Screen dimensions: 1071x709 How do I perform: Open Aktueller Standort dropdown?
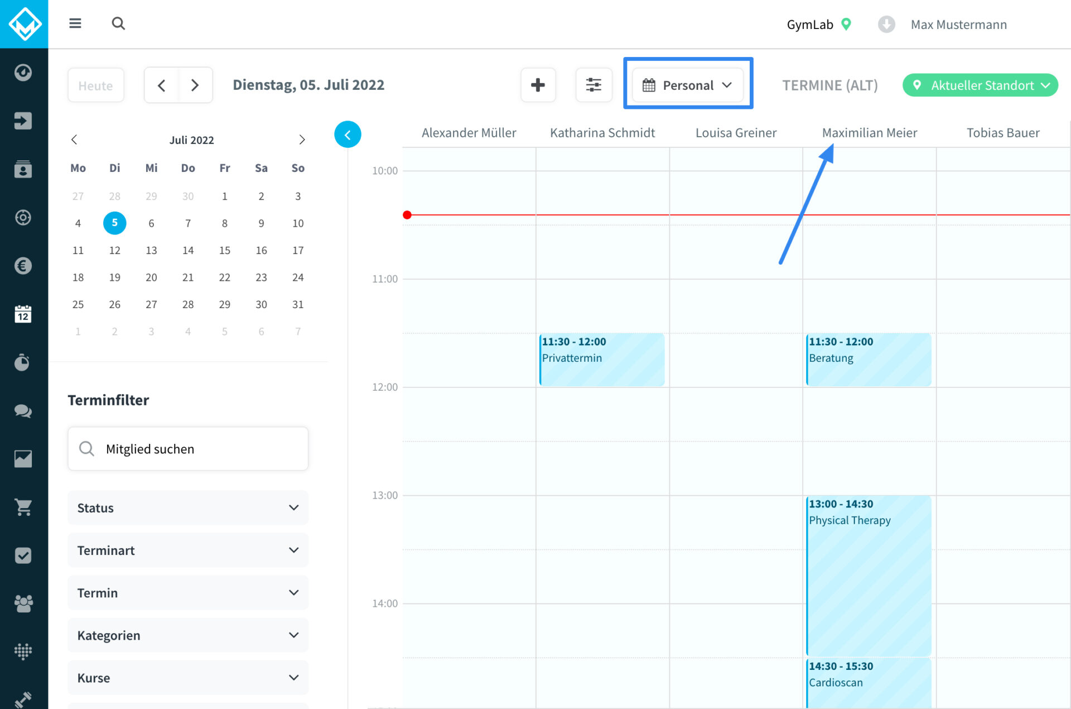980,85
